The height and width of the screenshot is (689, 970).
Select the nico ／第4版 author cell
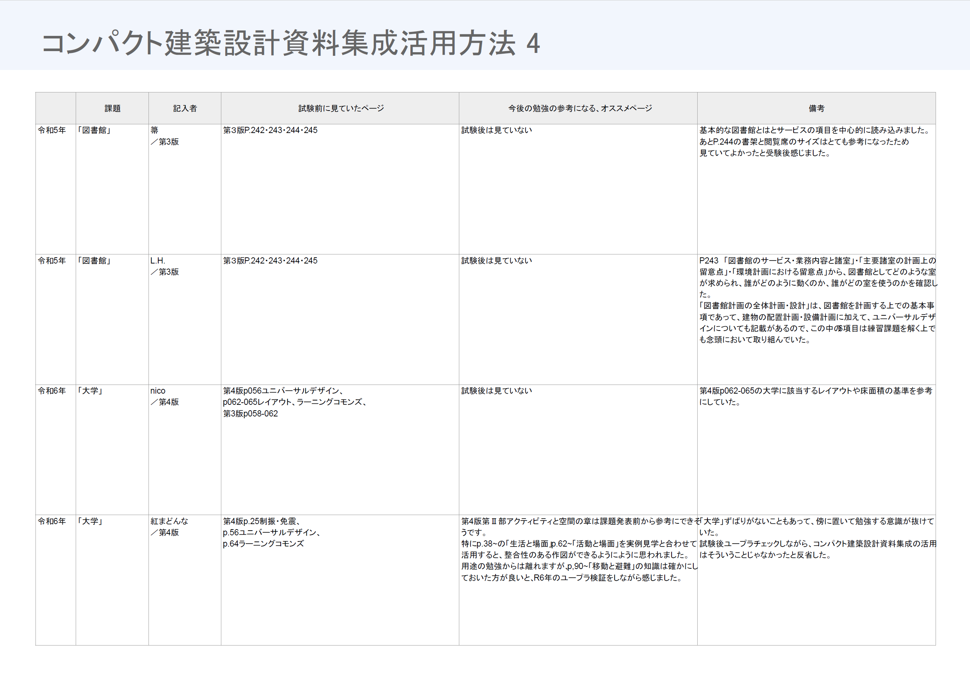[165, 396]
